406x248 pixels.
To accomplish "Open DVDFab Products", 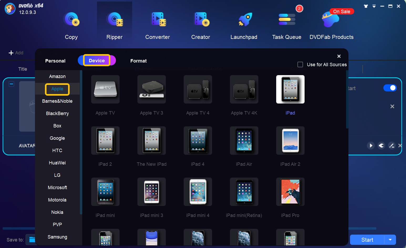I will tap(331, 26).
